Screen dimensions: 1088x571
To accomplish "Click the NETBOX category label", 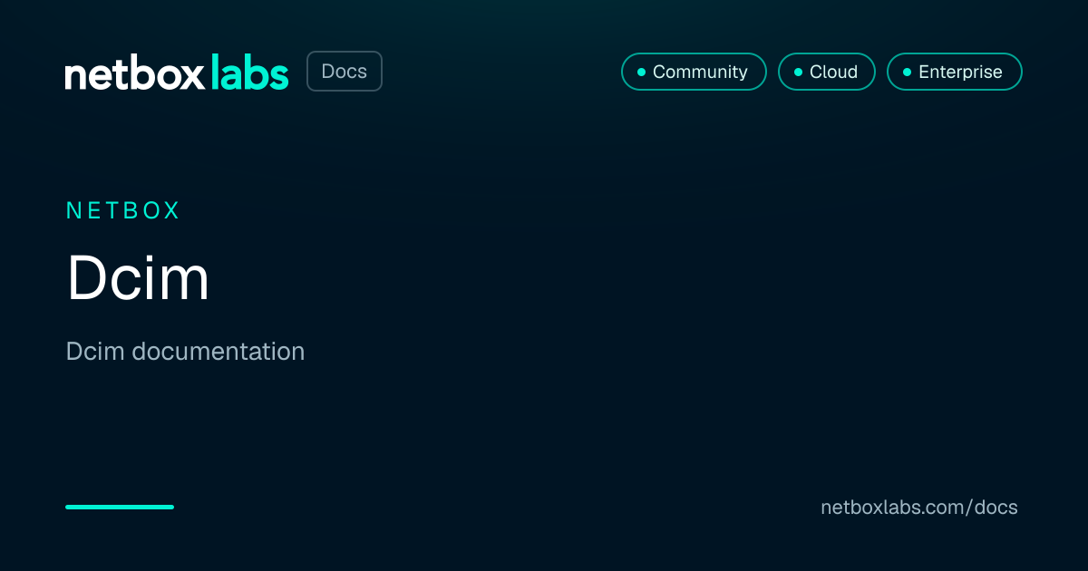I will (x=123, y=211).
